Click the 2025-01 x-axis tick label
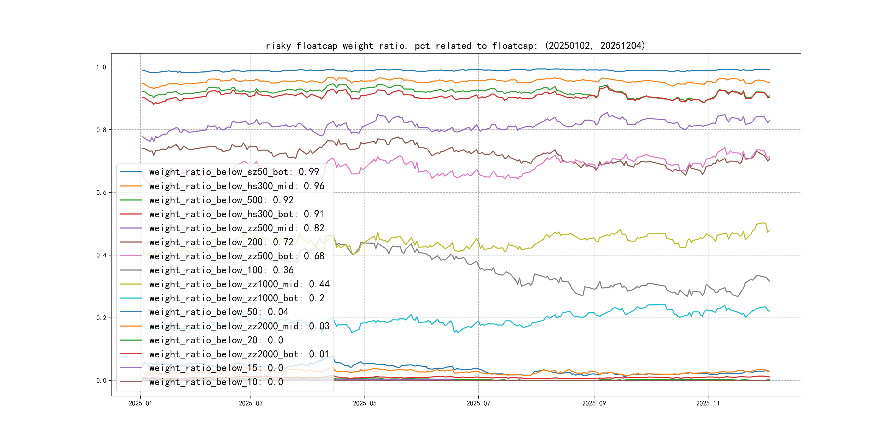The height and width of the screenshot is (445, 890). 140,403
